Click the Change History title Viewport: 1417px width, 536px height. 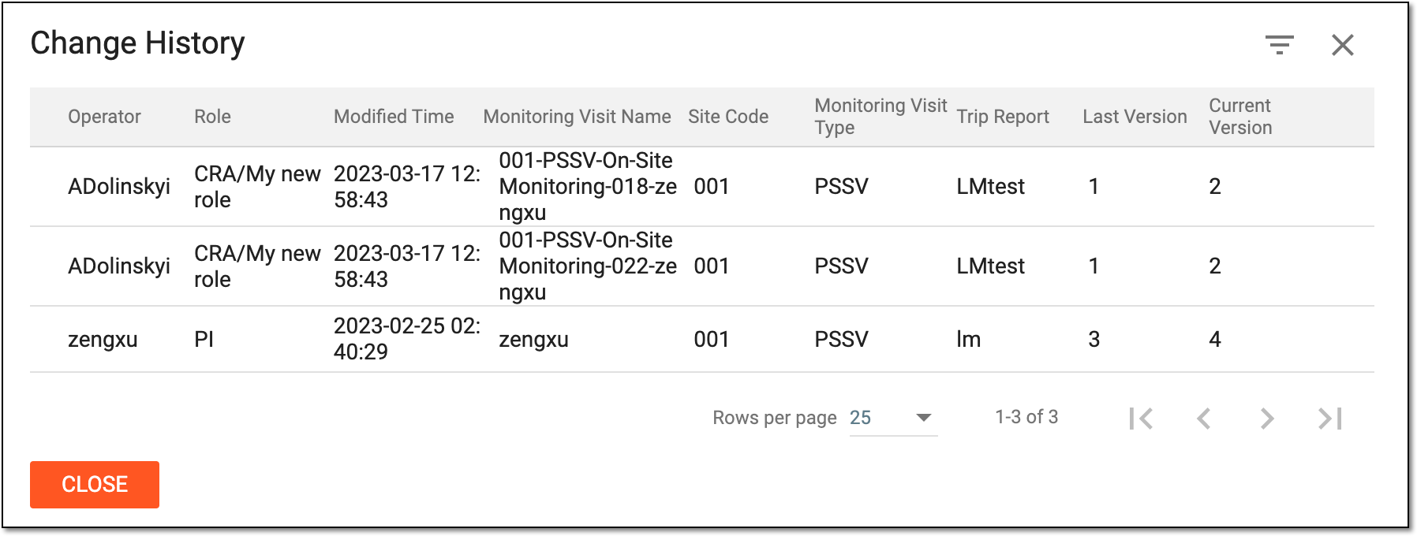[137, 43]
